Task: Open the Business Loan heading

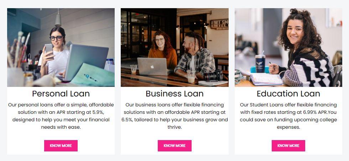Action: [174, 94]
